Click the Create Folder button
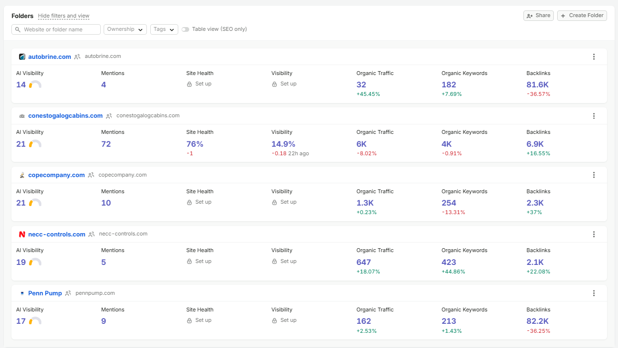The height and width of the screenshot is (348, 618). pyautogui.click(x=582, y=16)
